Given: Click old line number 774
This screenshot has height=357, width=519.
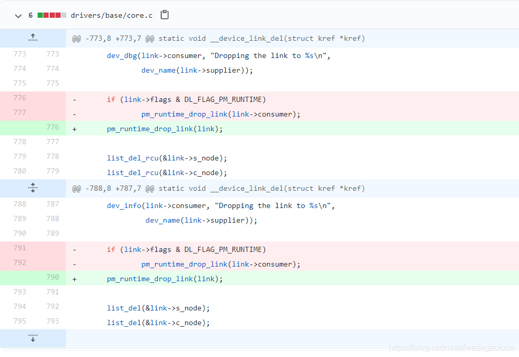Looking at the screenshot, I should (x=20, y=68).
